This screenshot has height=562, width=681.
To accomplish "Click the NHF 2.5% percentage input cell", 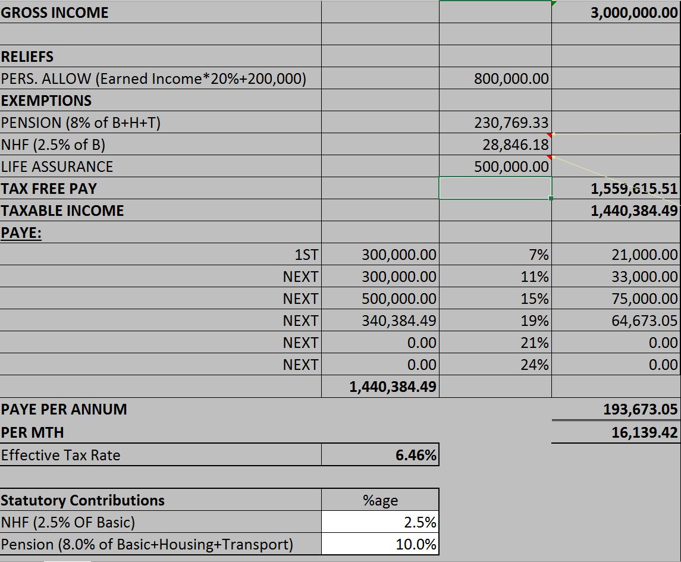I will 419,522.
